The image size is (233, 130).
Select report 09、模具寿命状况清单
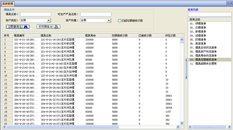click(x=203, y=56)
